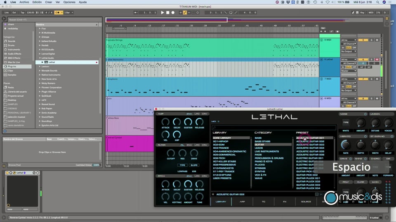This screenshot has height=222, width=396.
Task: Solo track 5 MIDI
Action: pos(371,40)
